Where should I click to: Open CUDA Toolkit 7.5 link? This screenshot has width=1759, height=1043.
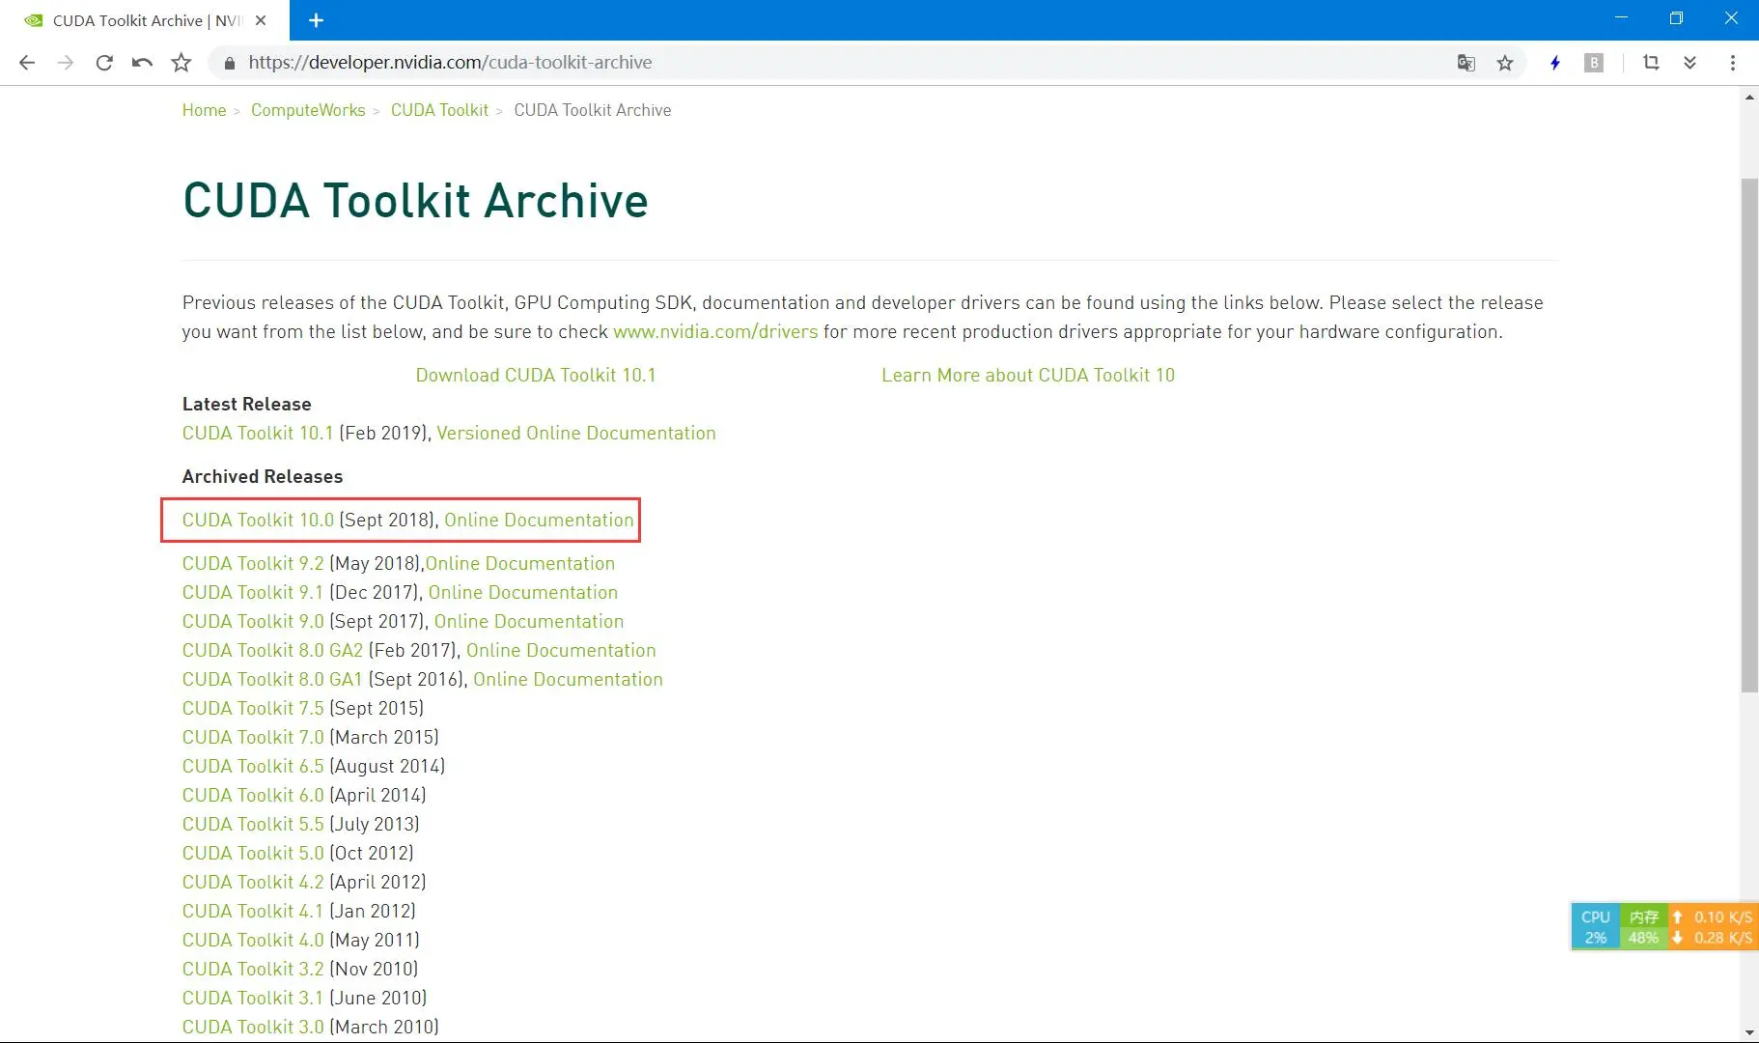(x=253, y=708)
